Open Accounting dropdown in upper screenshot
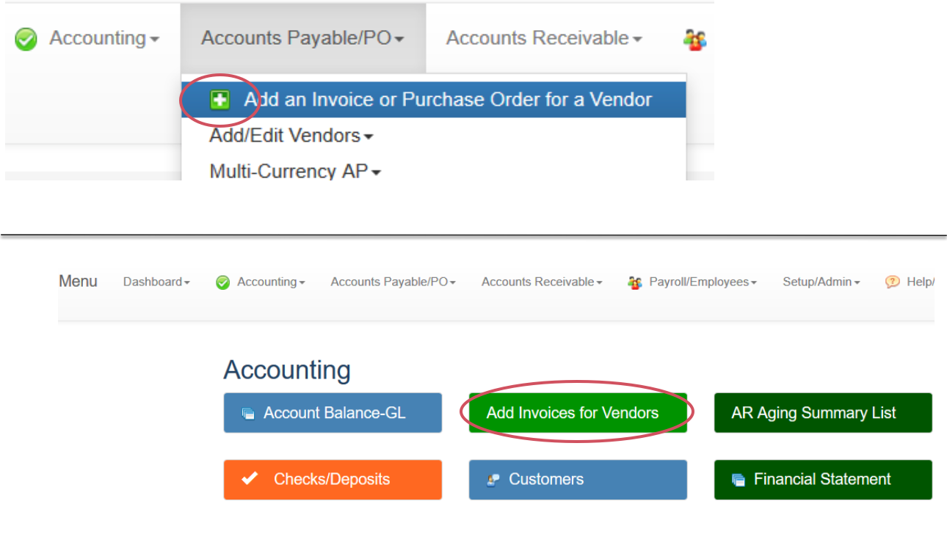Image resolution: width=947 pixels, height=534 pixels. 104,38
